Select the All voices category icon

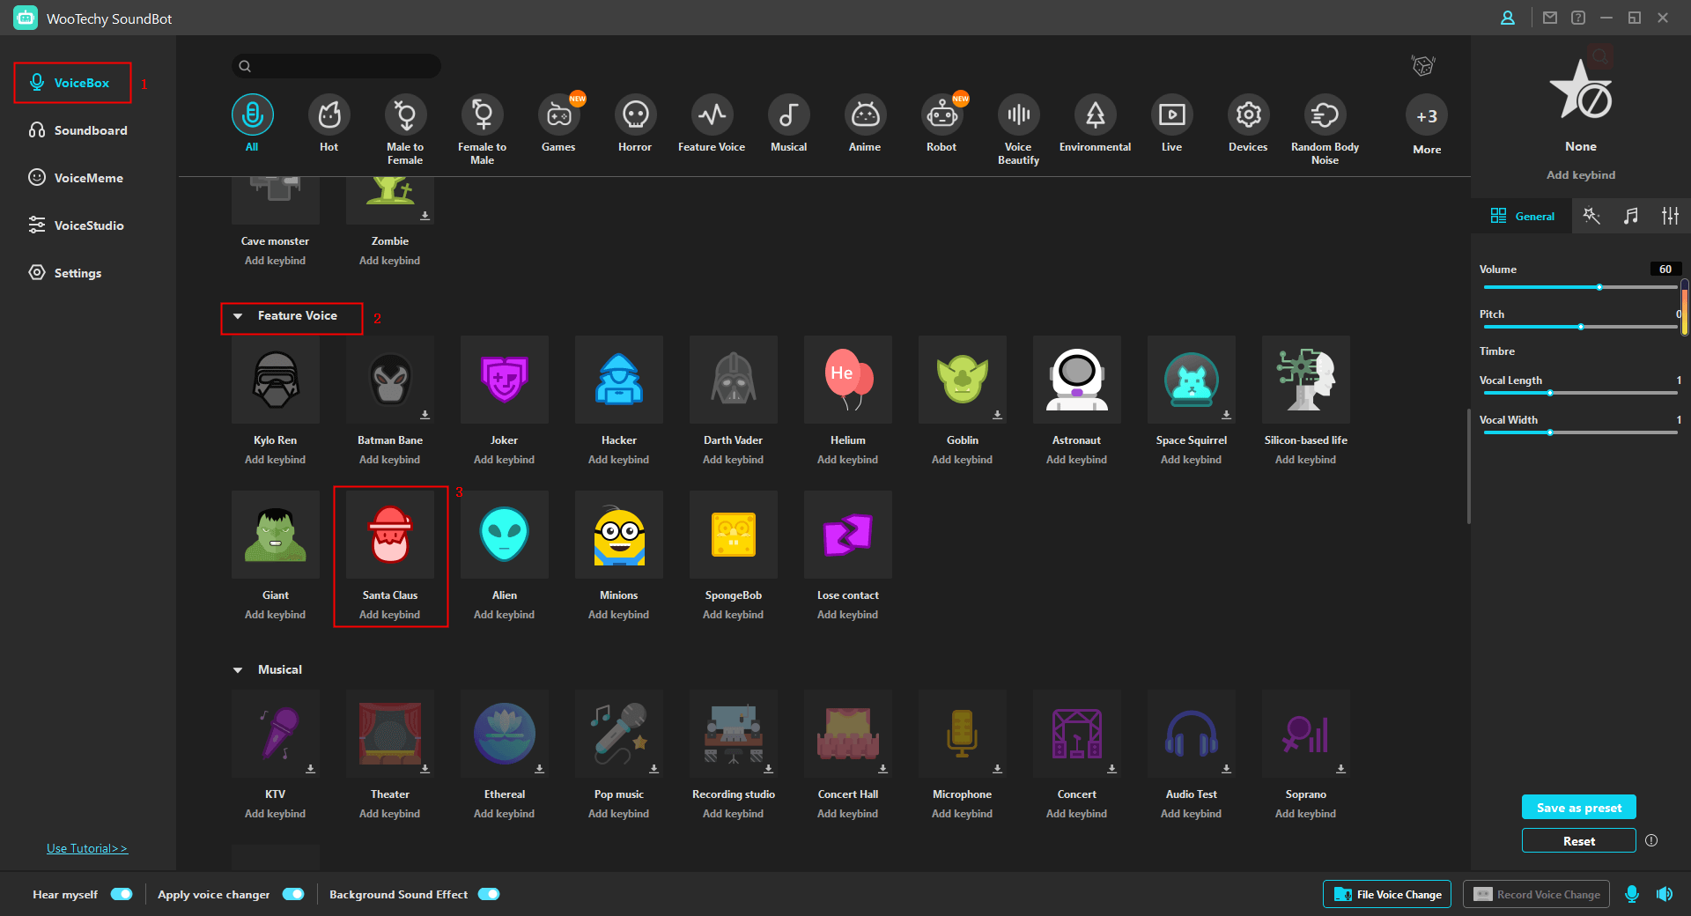(x=252, y=114)
